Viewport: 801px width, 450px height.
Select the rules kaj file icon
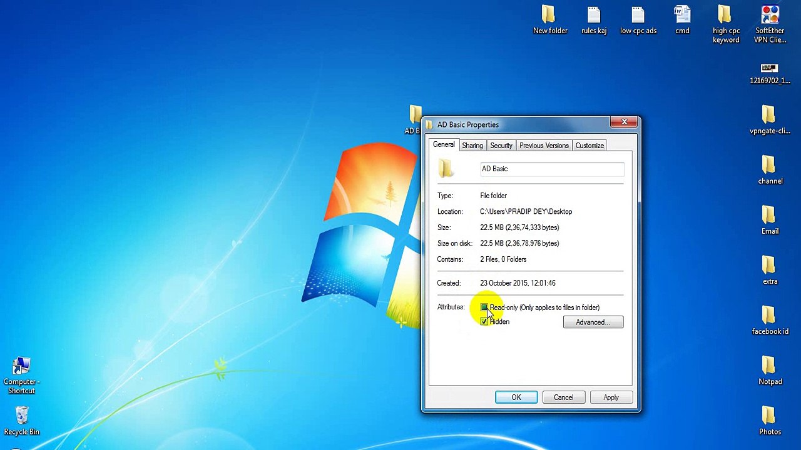pos(594,20)
